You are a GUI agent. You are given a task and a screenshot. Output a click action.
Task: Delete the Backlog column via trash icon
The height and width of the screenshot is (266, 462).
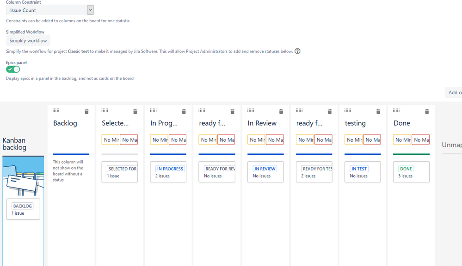tap(86, 111)
